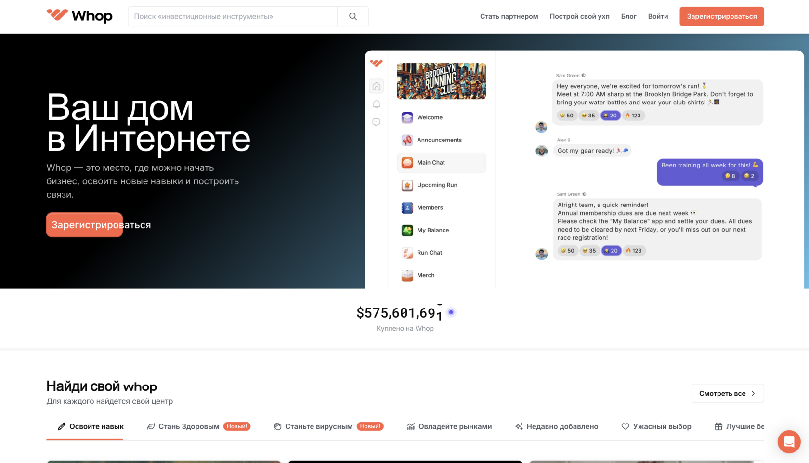Click the Got my gear ready message
This screenshot has width=809, height=463.
tap(592, 151)
